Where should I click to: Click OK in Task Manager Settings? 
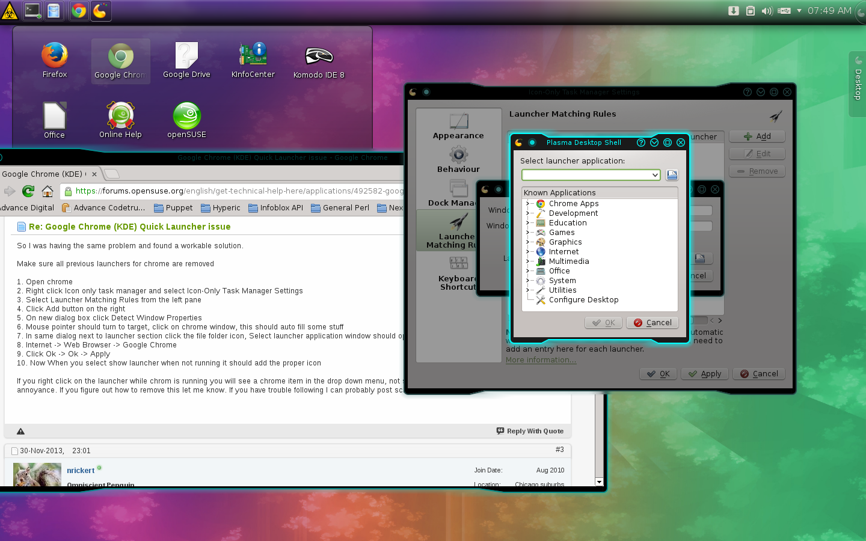pos(658,374)
